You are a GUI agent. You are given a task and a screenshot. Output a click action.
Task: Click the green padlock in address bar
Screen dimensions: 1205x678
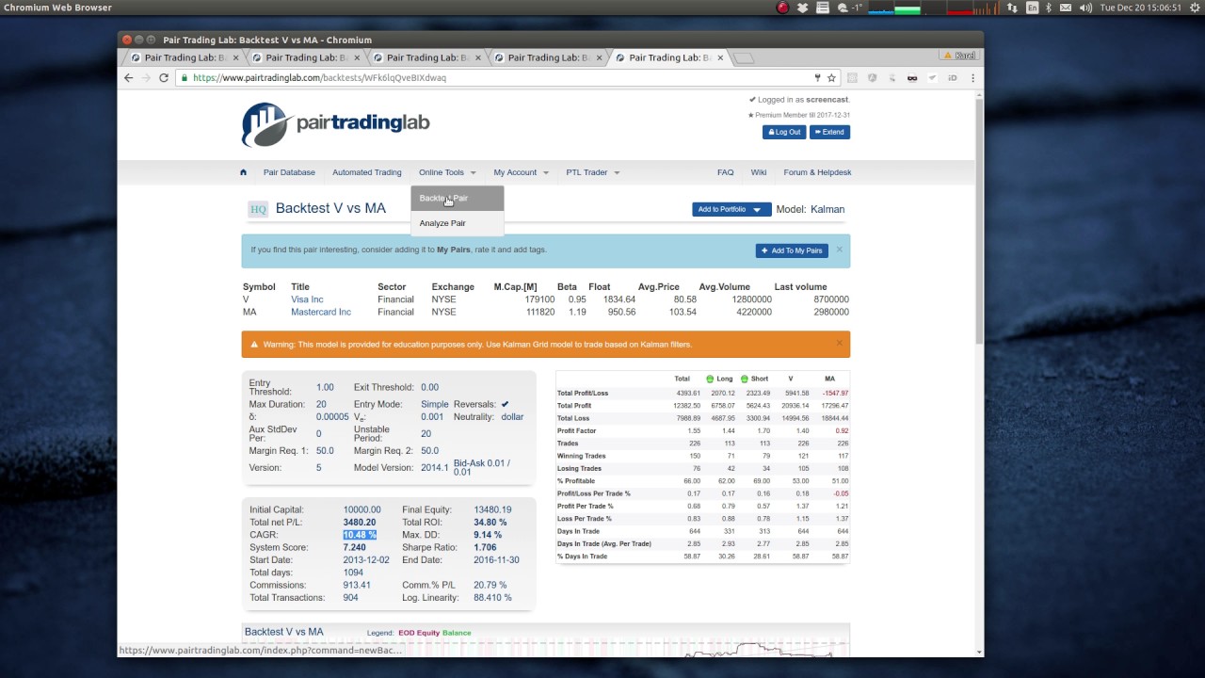point(186,78)
